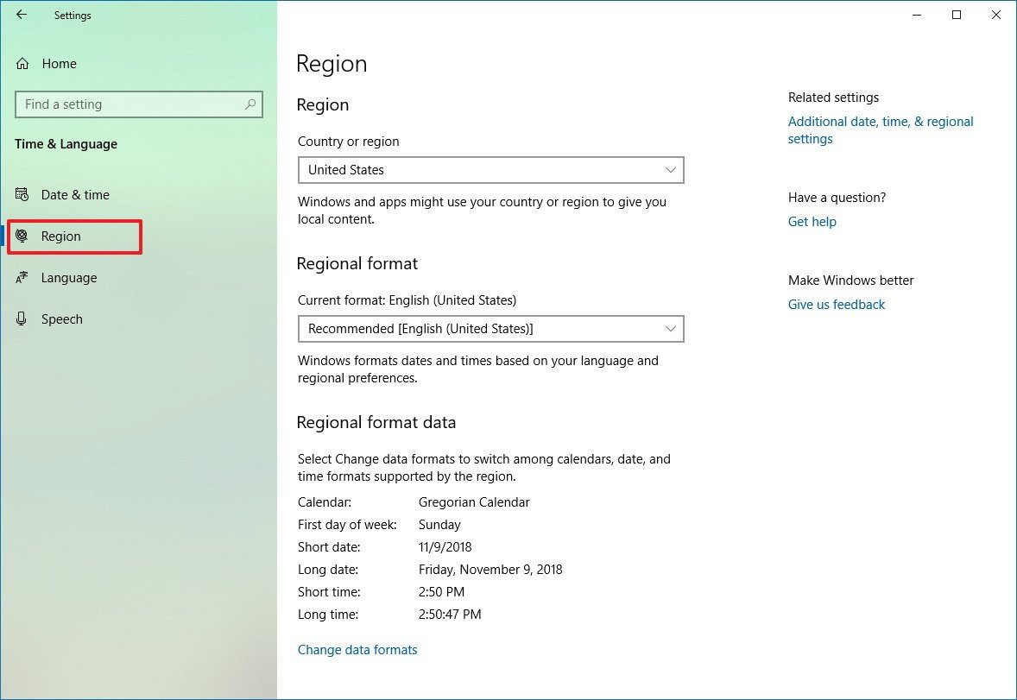Click Give us feedback link

[836, 305]
